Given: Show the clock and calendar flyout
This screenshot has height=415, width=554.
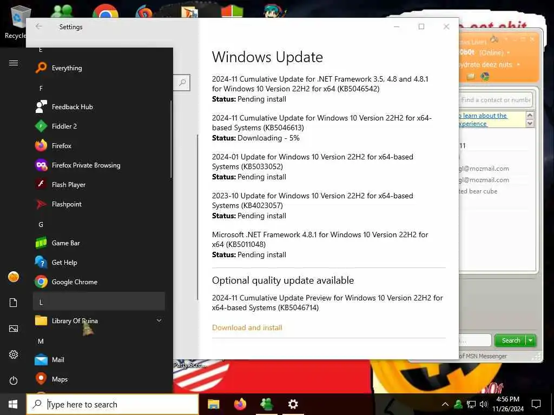Looking at the screenshot, I should coord(508,404).
